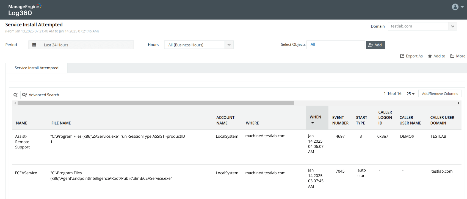Click the Select Objects input field
The width and height of the screenshot is (467, 199).
336,45
